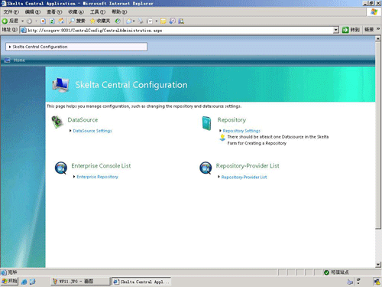Click the Enterprise Console List magnifier icon

coord(61,168)
